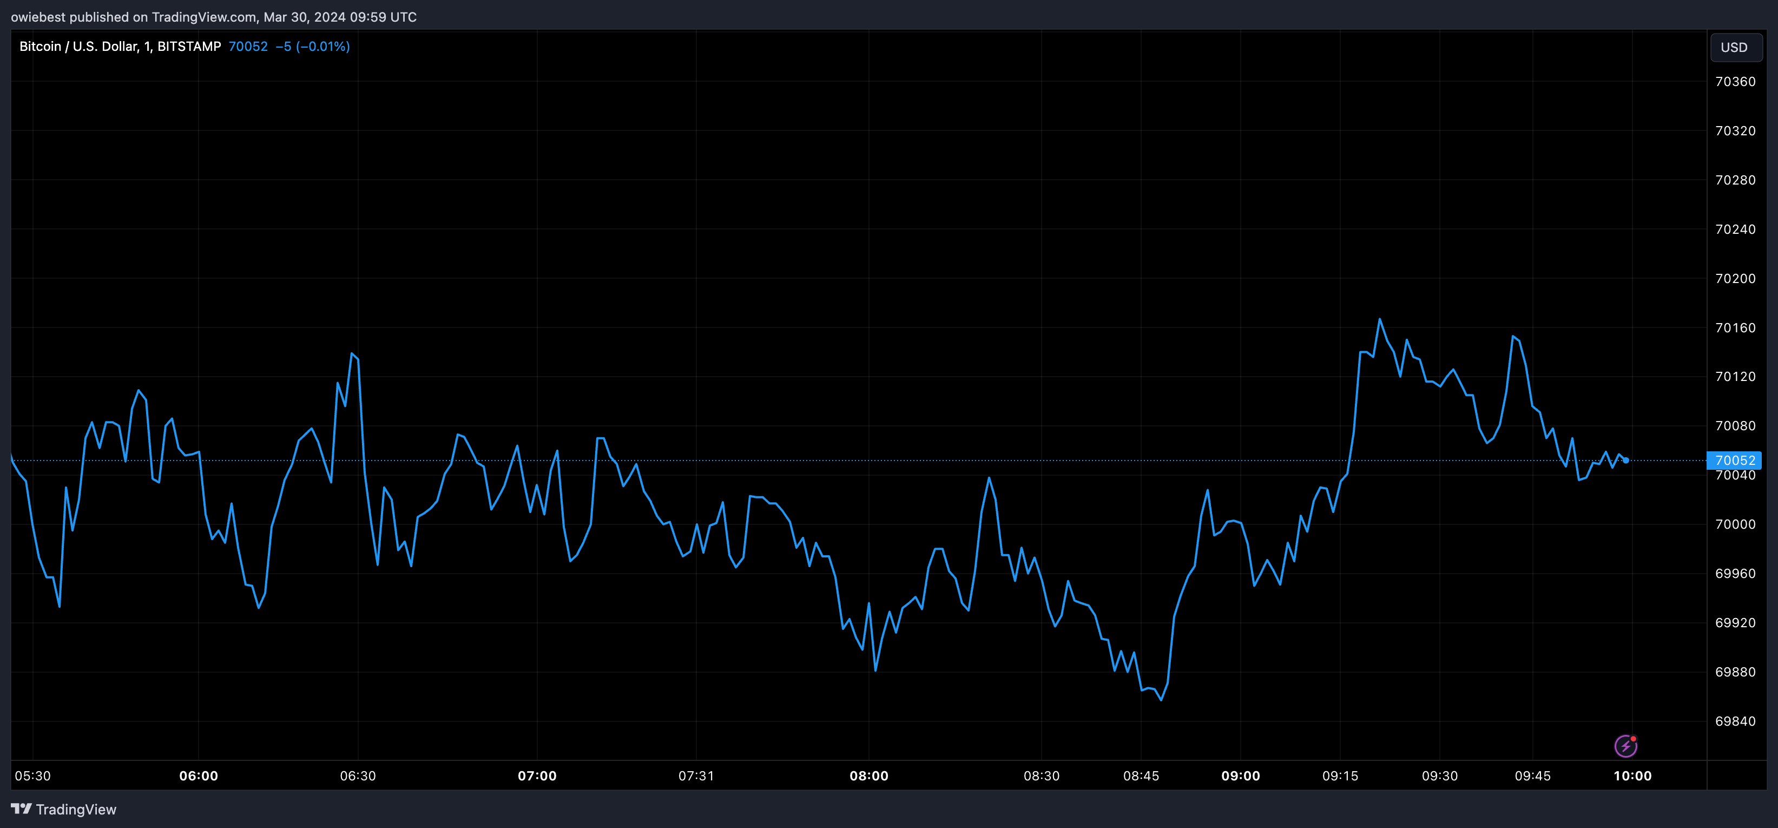This screenshot has height=828, width=1778.
Task: Click the 70280 price axis label
Action: pyautogui.click(x=1735, y=180)
